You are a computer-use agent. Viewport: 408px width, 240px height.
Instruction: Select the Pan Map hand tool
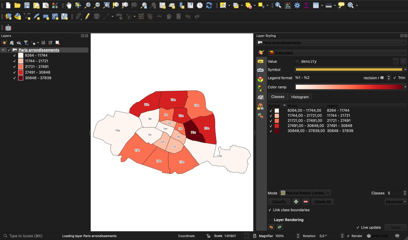[x=69, y=5]
